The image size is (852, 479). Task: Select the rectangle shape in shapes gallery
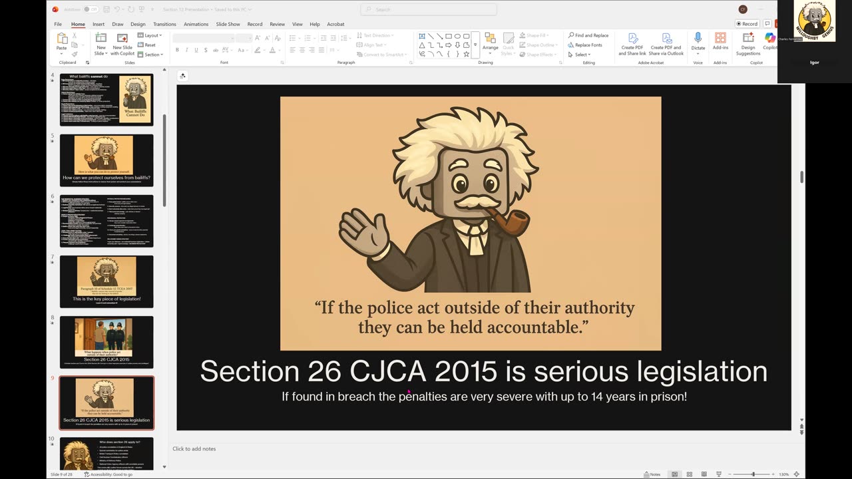click(x=449, y=36)
